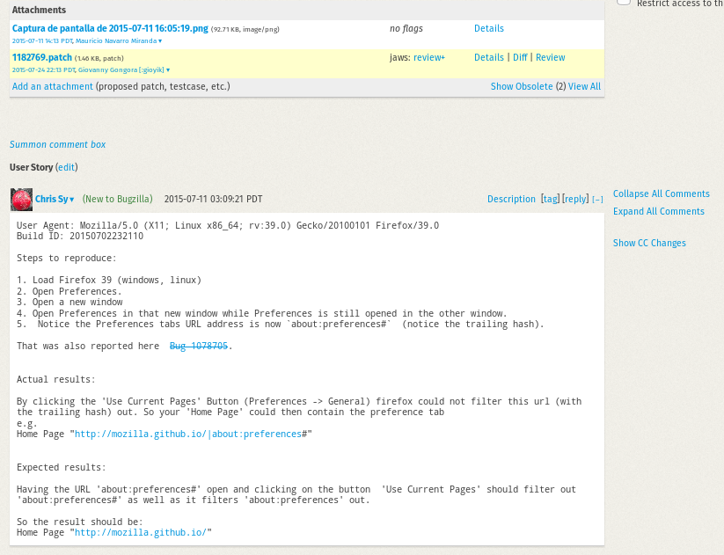Open the Description comment link

tap(511, 199)
